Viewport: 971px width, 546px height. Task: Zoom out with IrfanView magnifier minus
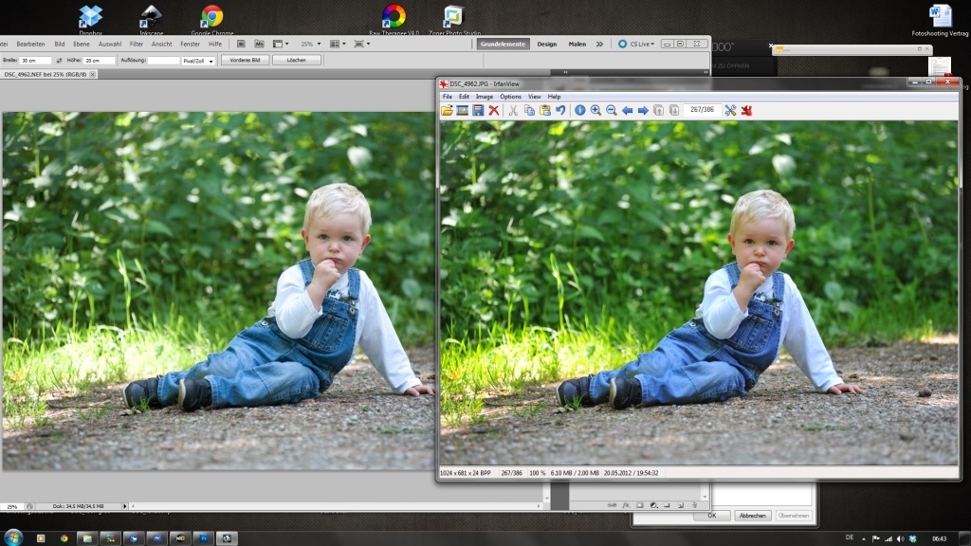(612, 110)
